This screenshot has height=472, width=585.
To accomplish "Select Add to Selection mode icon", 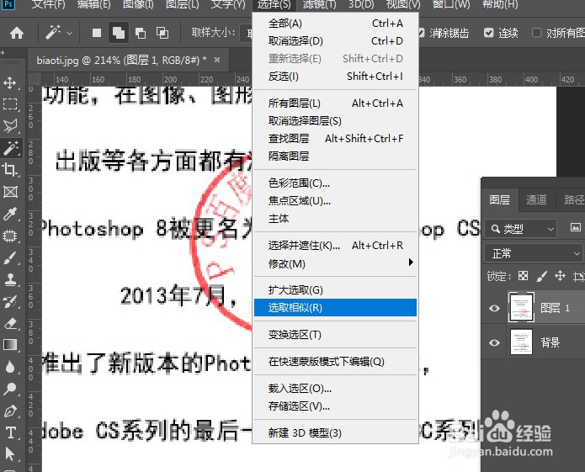I will point(119,33).
